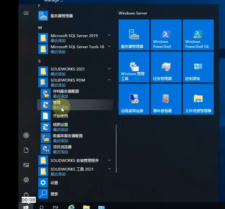
Task: Click 设置 gear icon in app list
Action: [x=43, y=183]
